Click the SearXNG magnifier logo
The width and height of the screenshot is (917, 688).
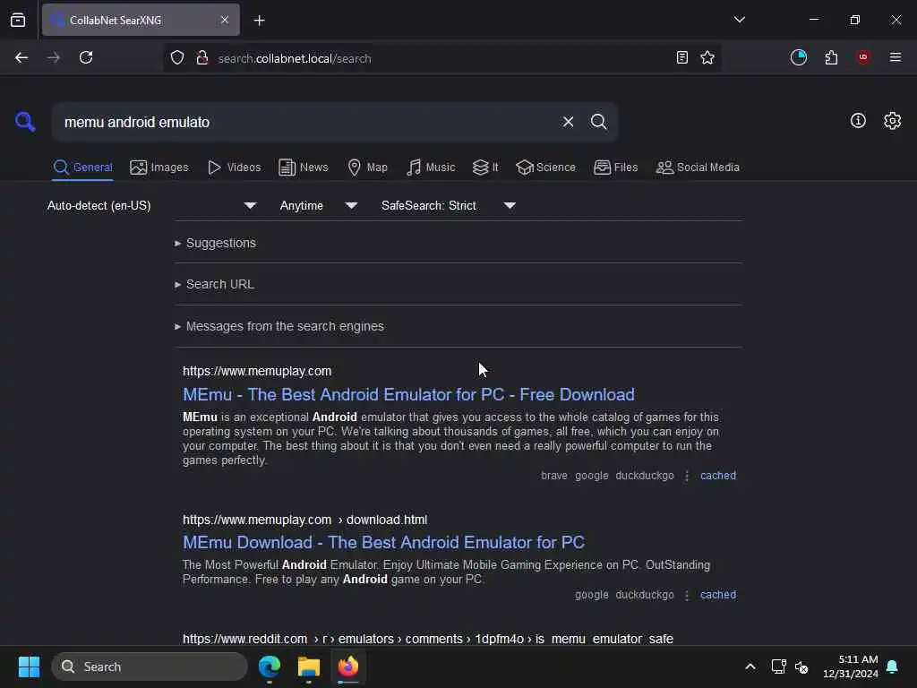pos(25,122)
